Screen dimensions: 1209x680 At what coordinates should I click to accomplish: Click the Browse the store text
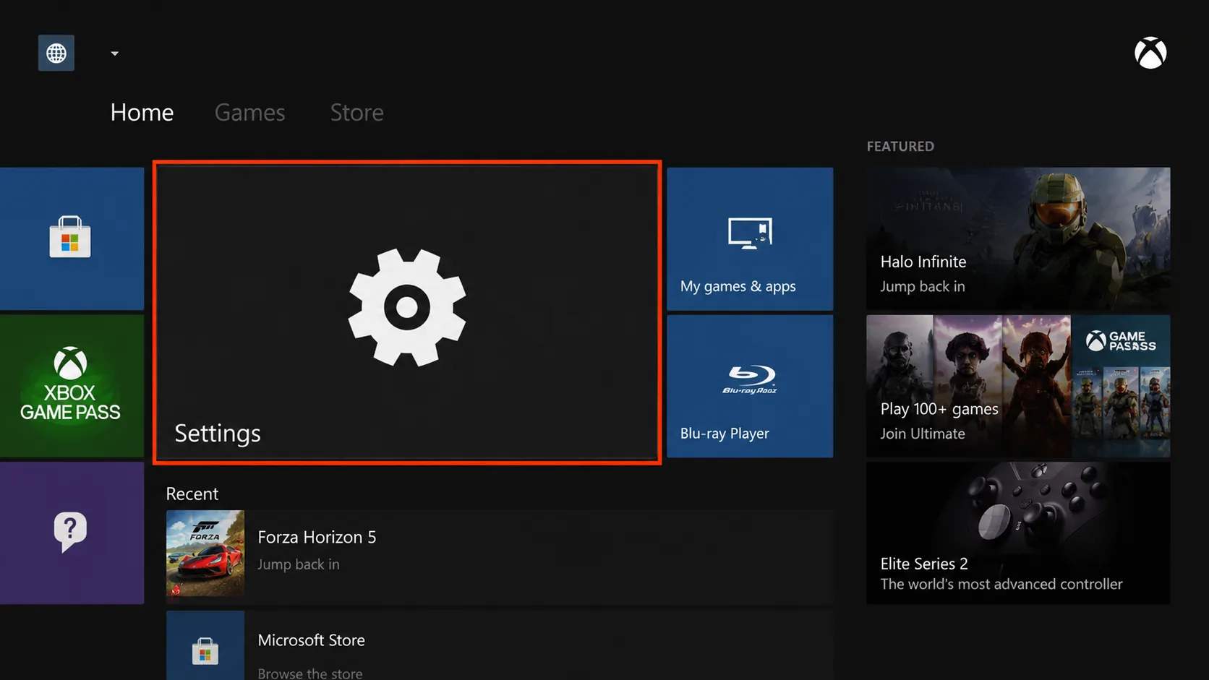point(310,673)
